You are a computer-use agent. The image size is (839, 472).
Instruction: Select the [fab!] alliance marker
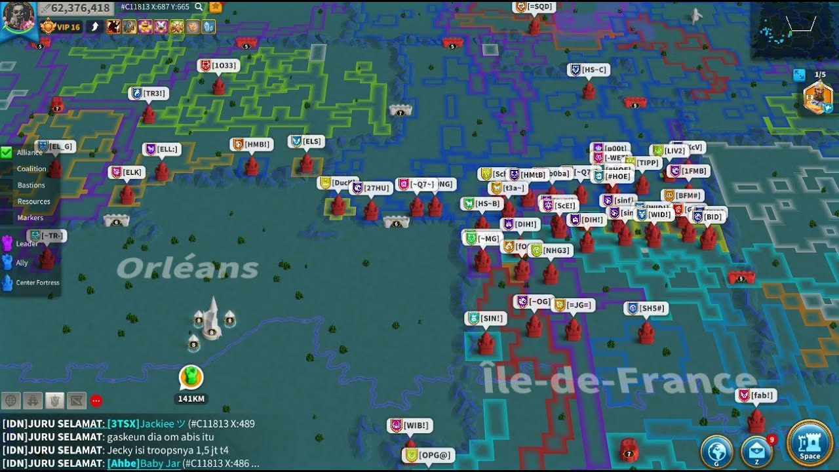pos(756,395)
